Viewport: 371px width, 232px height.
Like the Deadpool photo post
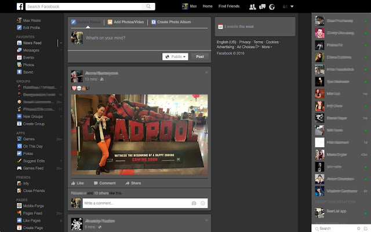pos(77,183)
